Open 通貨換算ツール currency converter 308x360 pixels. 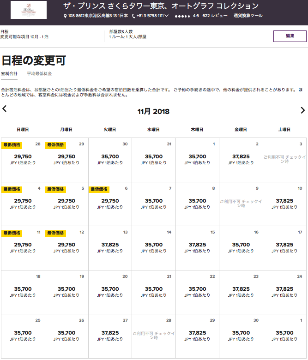(248, 16)
